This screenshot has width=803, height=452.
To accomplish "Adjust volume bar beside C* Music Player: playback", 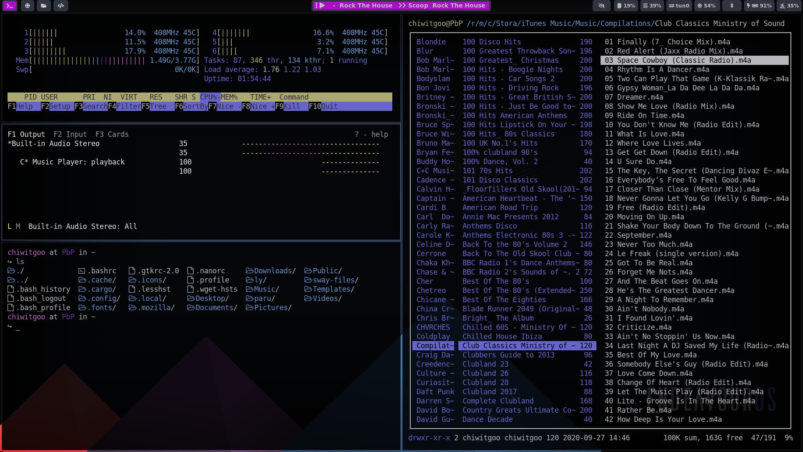I will 350,162.
